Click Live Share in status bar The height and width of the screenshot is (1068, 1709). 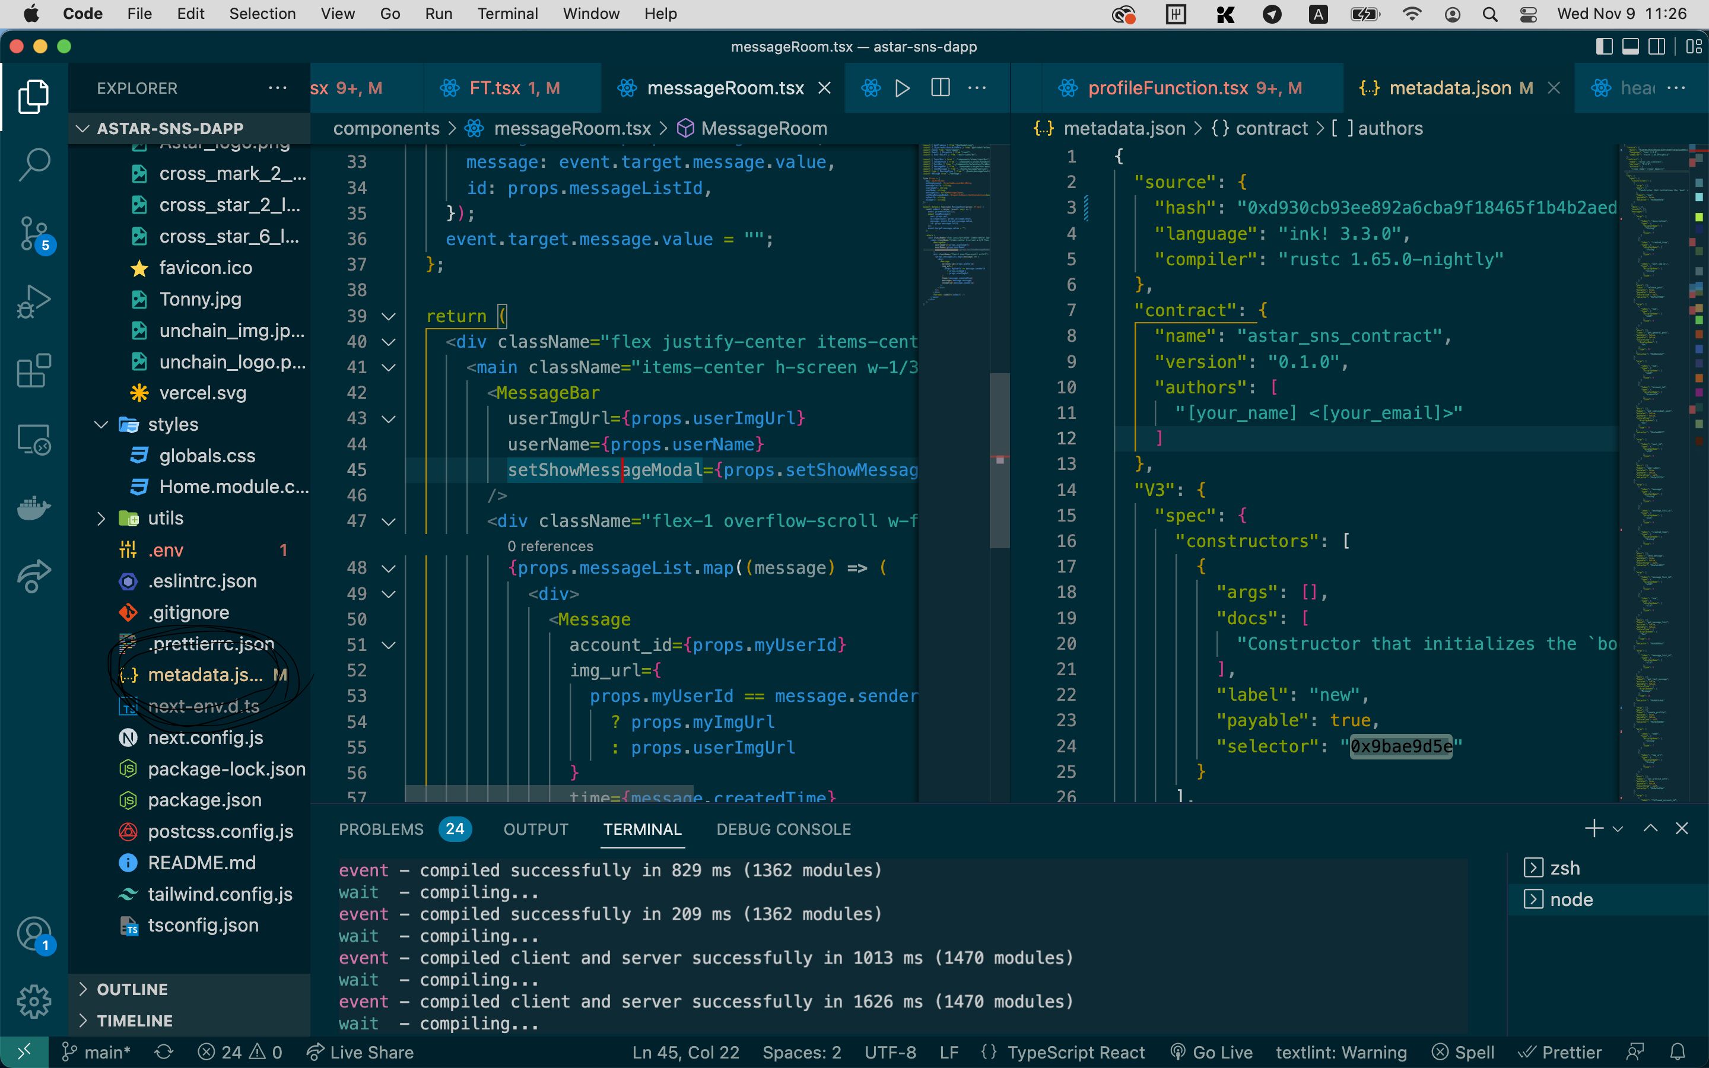coord(361,1053)
